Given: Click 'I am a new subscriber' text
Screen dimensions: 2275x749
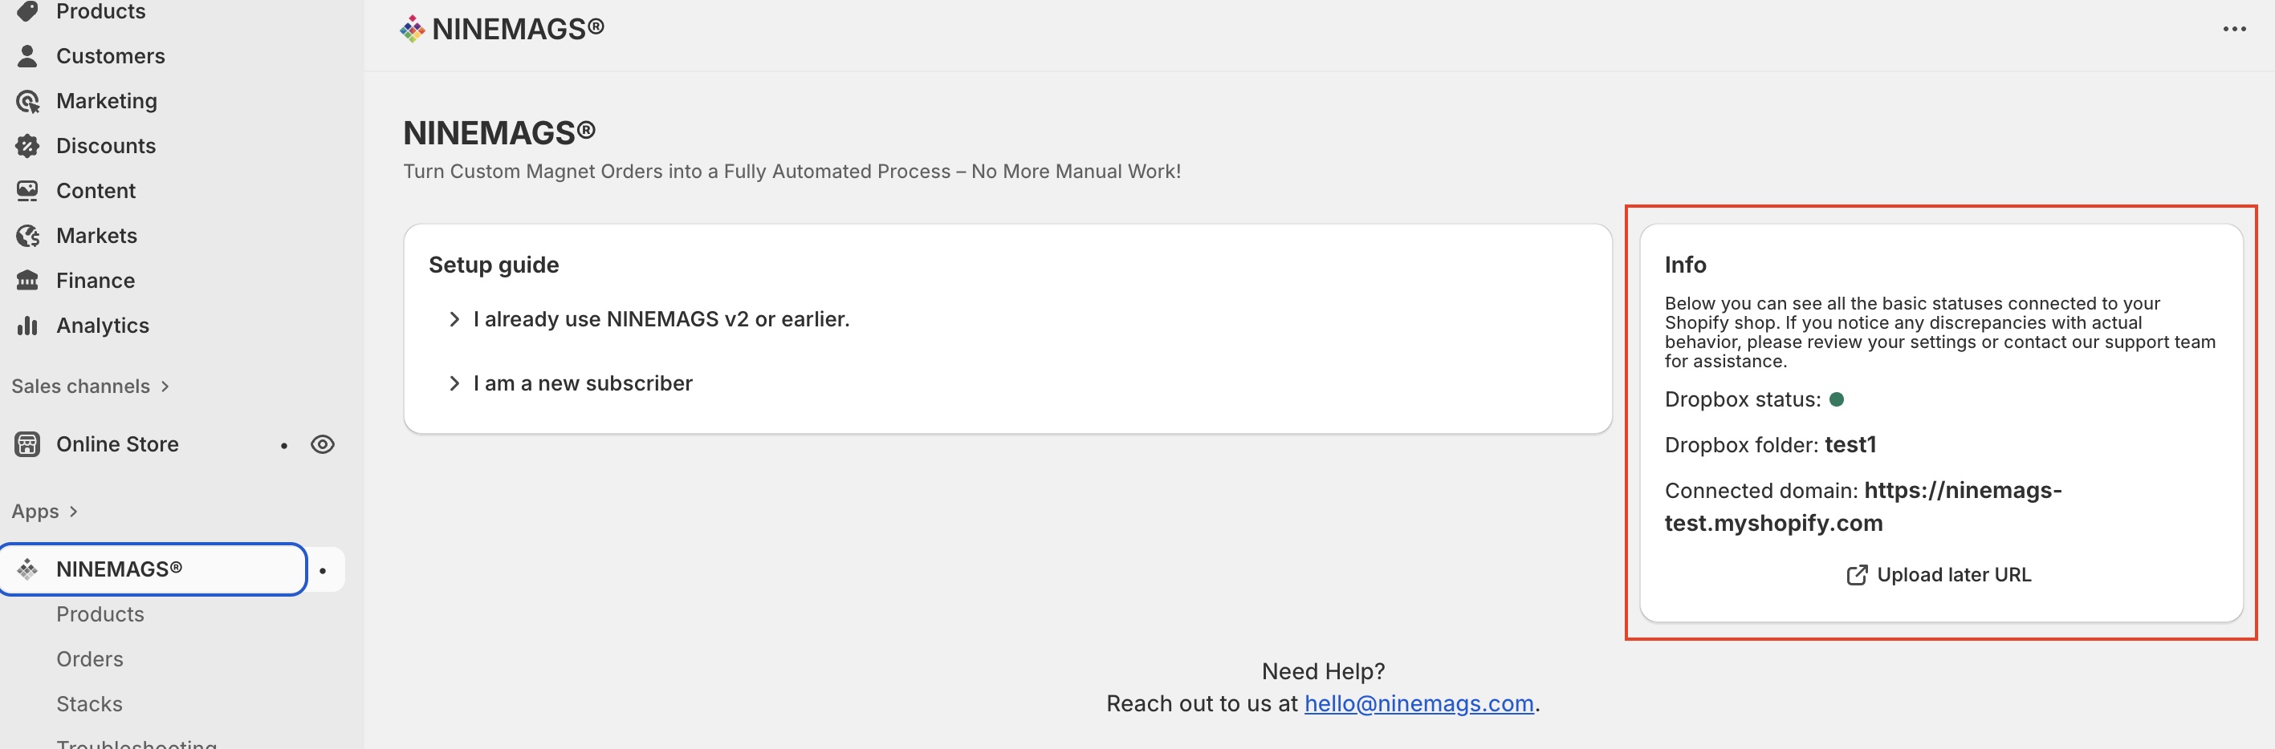Looking at the screenshot, I should click(x=583, y=384).
